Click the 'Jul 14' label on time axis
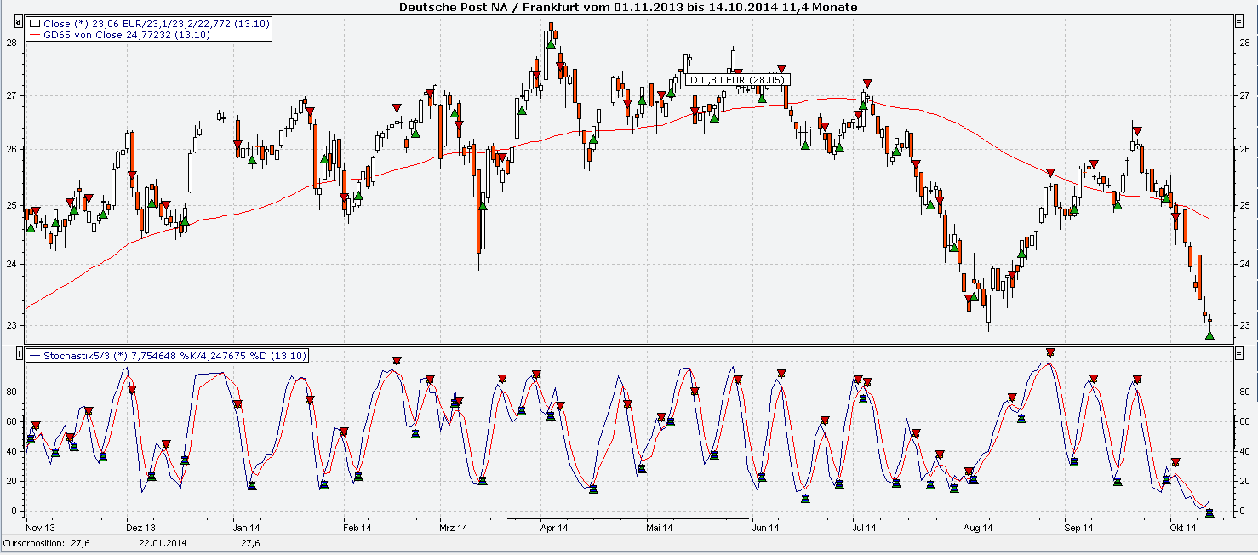Viewport: 1258px width, 555px height. [864, 528]
